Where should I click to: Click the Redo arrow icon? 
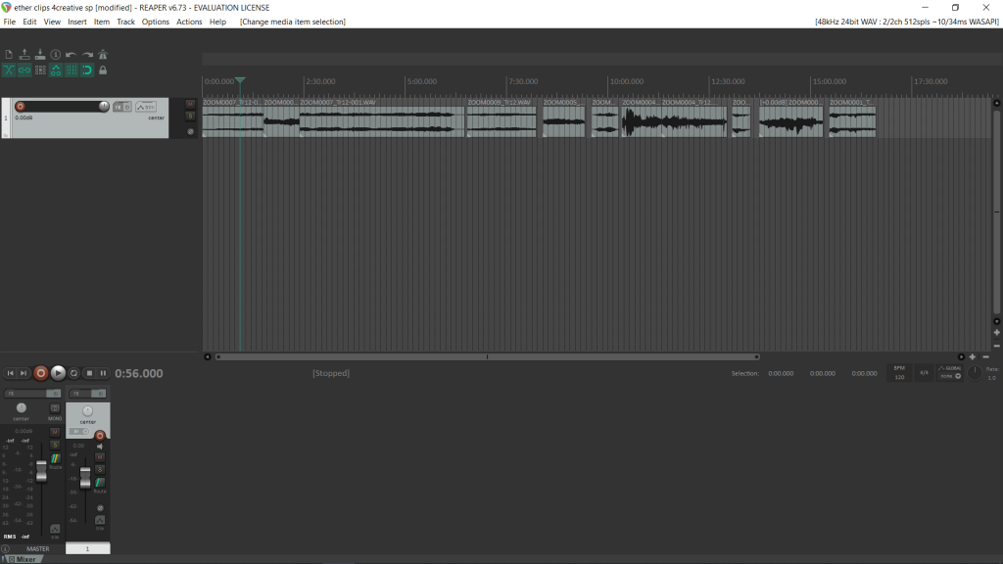pyautogui.click(x=87, y=55)
